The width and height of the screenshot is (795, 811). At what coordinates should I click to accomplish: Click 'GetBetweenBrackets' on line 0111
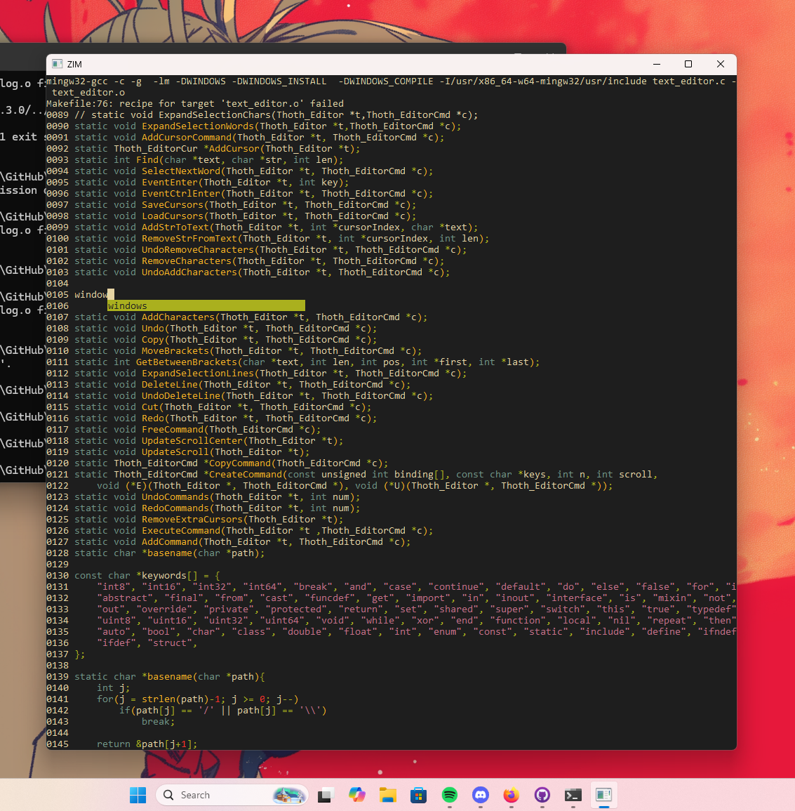click(187, 362)
